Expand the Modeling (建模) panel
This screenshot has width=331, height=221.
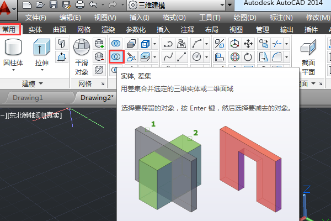click(x=33, y=83)
